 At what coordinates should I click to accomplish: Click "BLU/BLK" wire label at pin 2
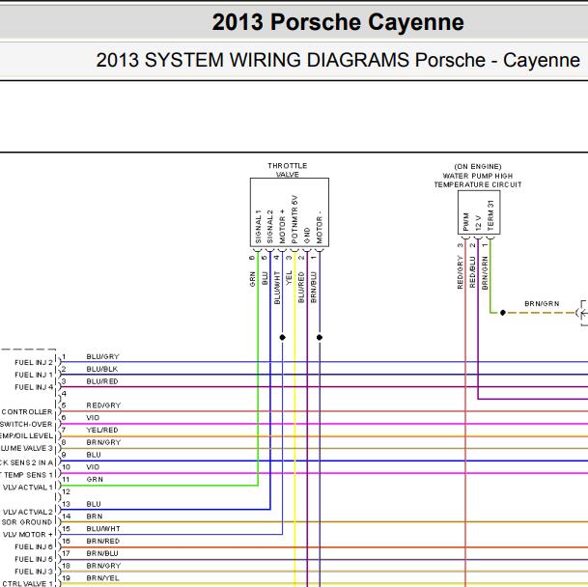tap(102, 369)
